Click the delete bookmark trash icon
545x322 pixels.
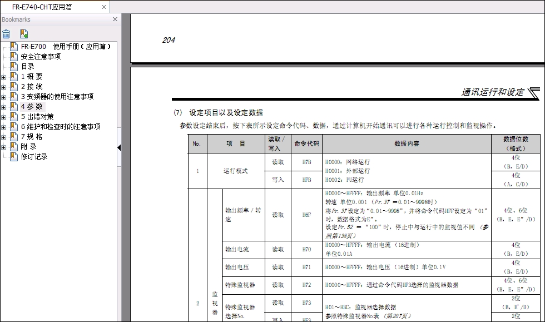tap(6, 34)
